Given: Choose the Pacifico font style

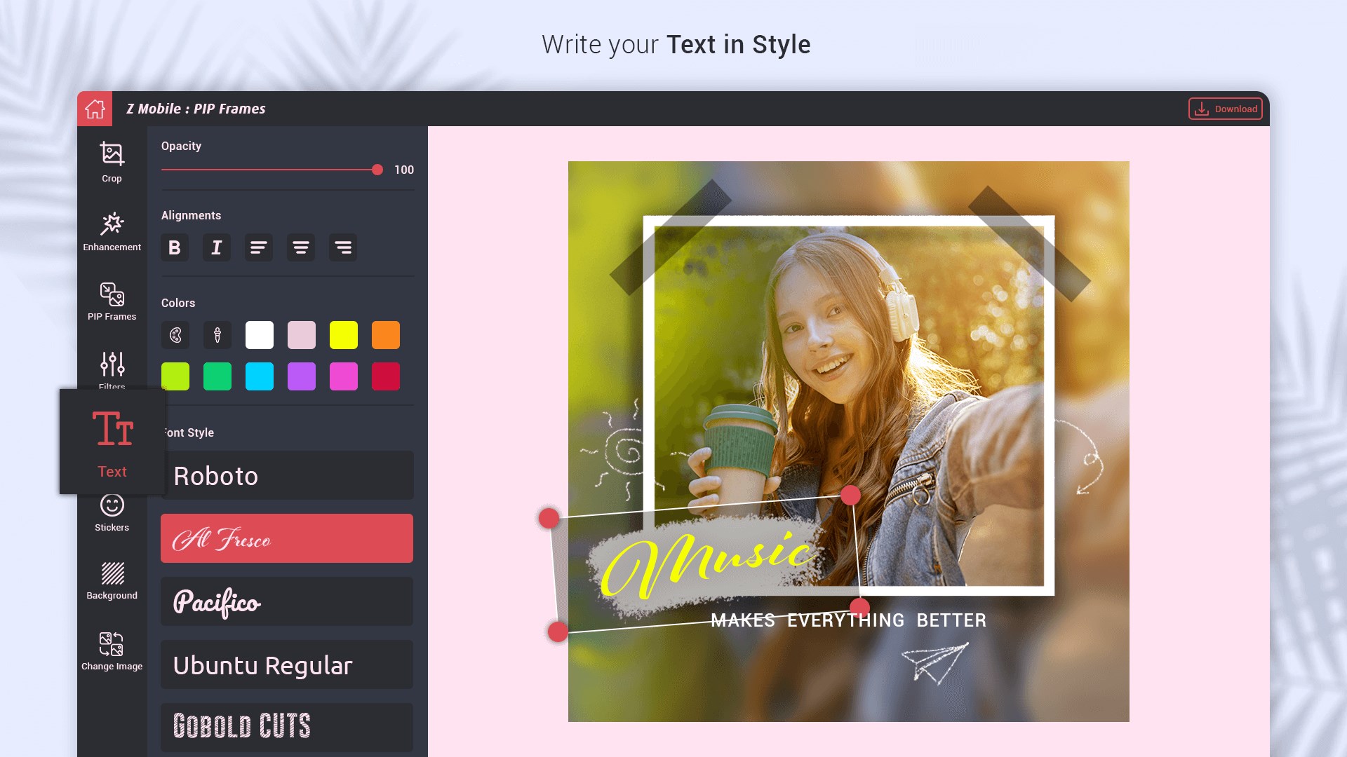Looking at the screenshot, I should tap(287, 601).
